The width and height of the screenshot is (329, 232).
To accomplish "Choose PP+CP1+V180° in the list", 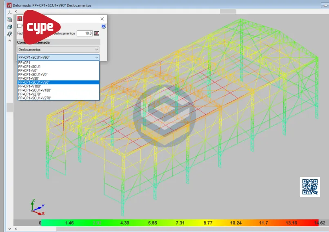I will coord(29,86).
